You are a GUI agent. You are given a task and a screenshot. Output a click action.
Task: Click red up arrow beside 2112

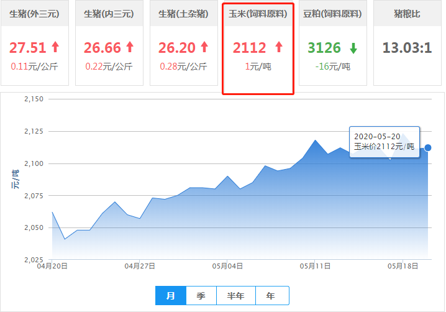(278, 47)
